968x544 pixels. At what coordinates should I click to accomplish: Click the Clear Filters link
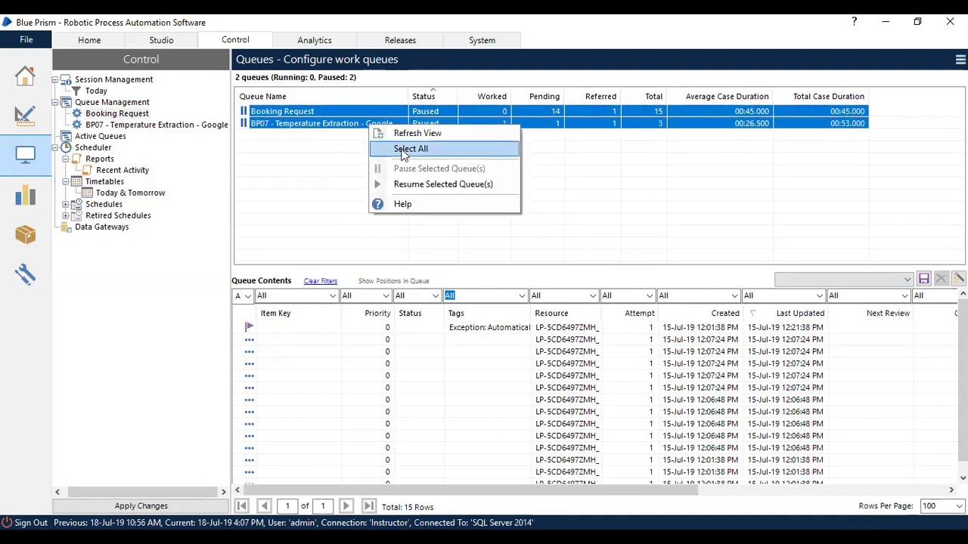[x=321, y=281]
